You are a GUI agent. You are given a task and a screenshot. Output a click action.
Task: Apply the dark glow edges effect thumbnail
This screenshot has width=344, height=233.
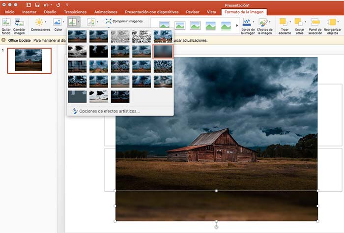point(120,96)
